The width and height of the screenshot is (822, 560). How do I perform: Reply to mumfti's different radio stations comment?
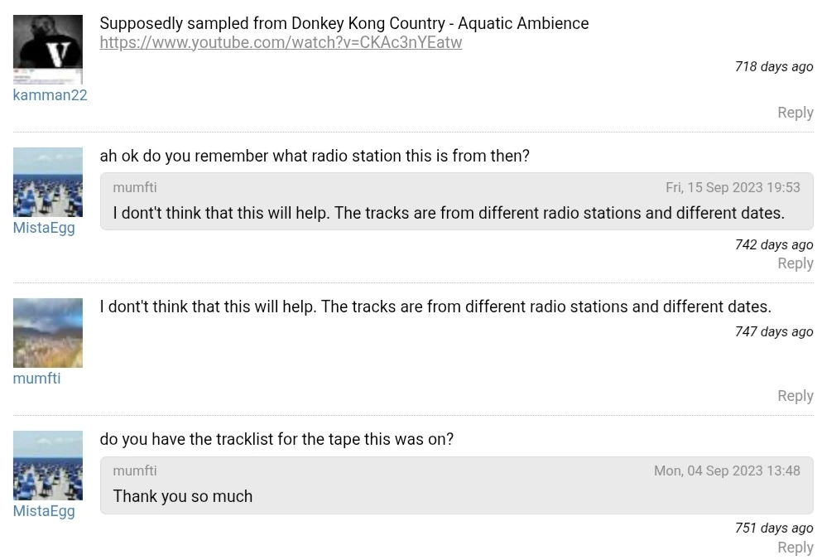point(795,396)
